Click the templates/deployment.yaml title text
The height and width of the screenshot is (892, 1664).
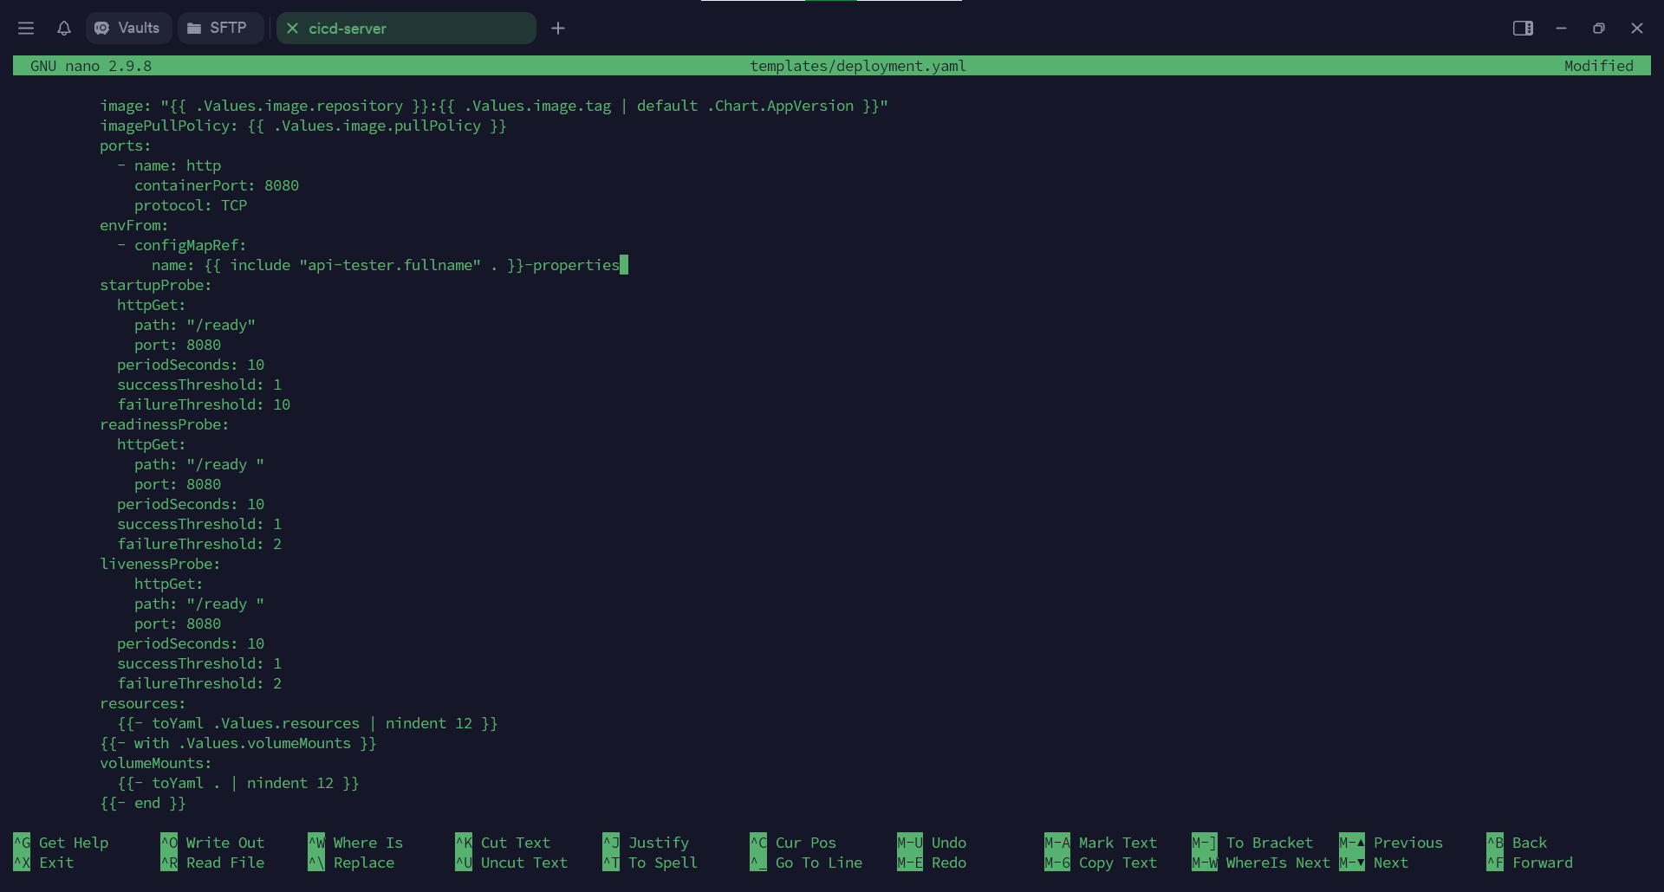(x=858, y=66)
